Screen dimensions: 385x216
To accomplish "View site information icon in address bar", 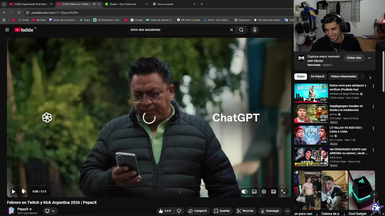I will 27,13.
